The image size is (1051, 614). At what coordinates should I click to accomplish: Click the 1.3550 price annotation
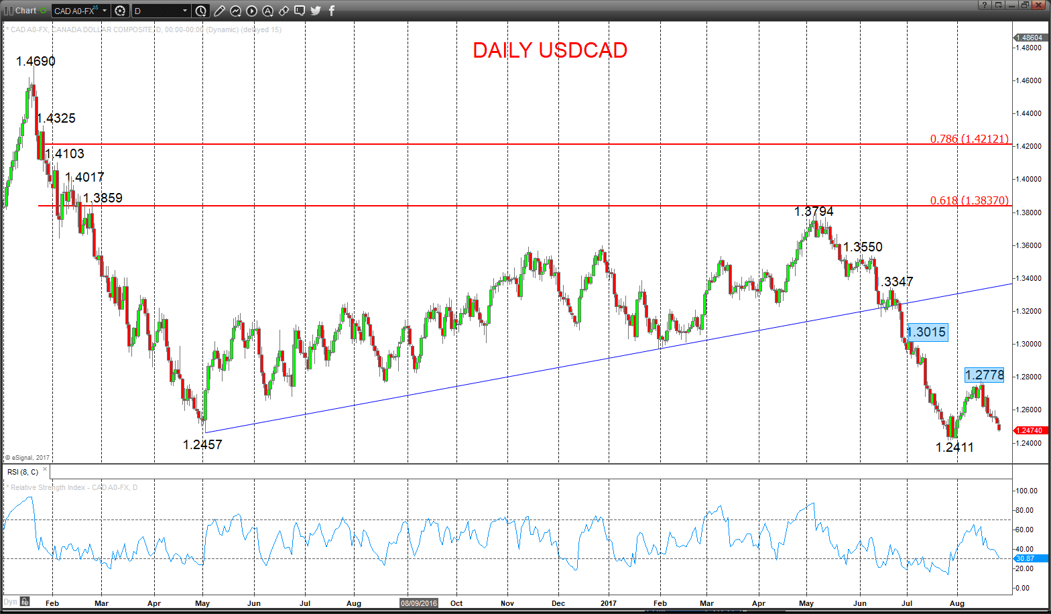coord(863,247)
